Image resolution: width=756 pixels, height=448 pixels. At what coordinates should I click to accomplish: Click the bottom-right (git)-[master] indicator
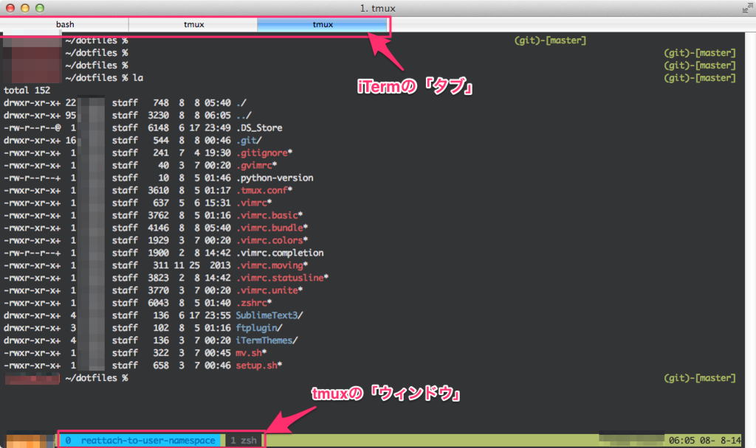(x=700, y=378)
